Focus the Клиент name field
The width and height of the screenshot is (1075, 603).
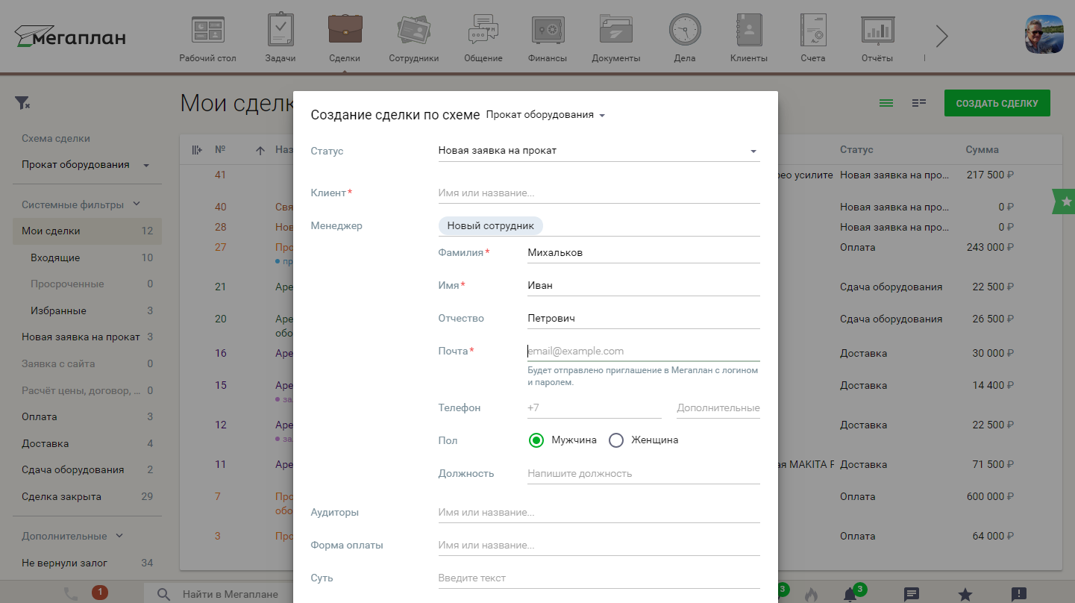click(x=599, y=193)
